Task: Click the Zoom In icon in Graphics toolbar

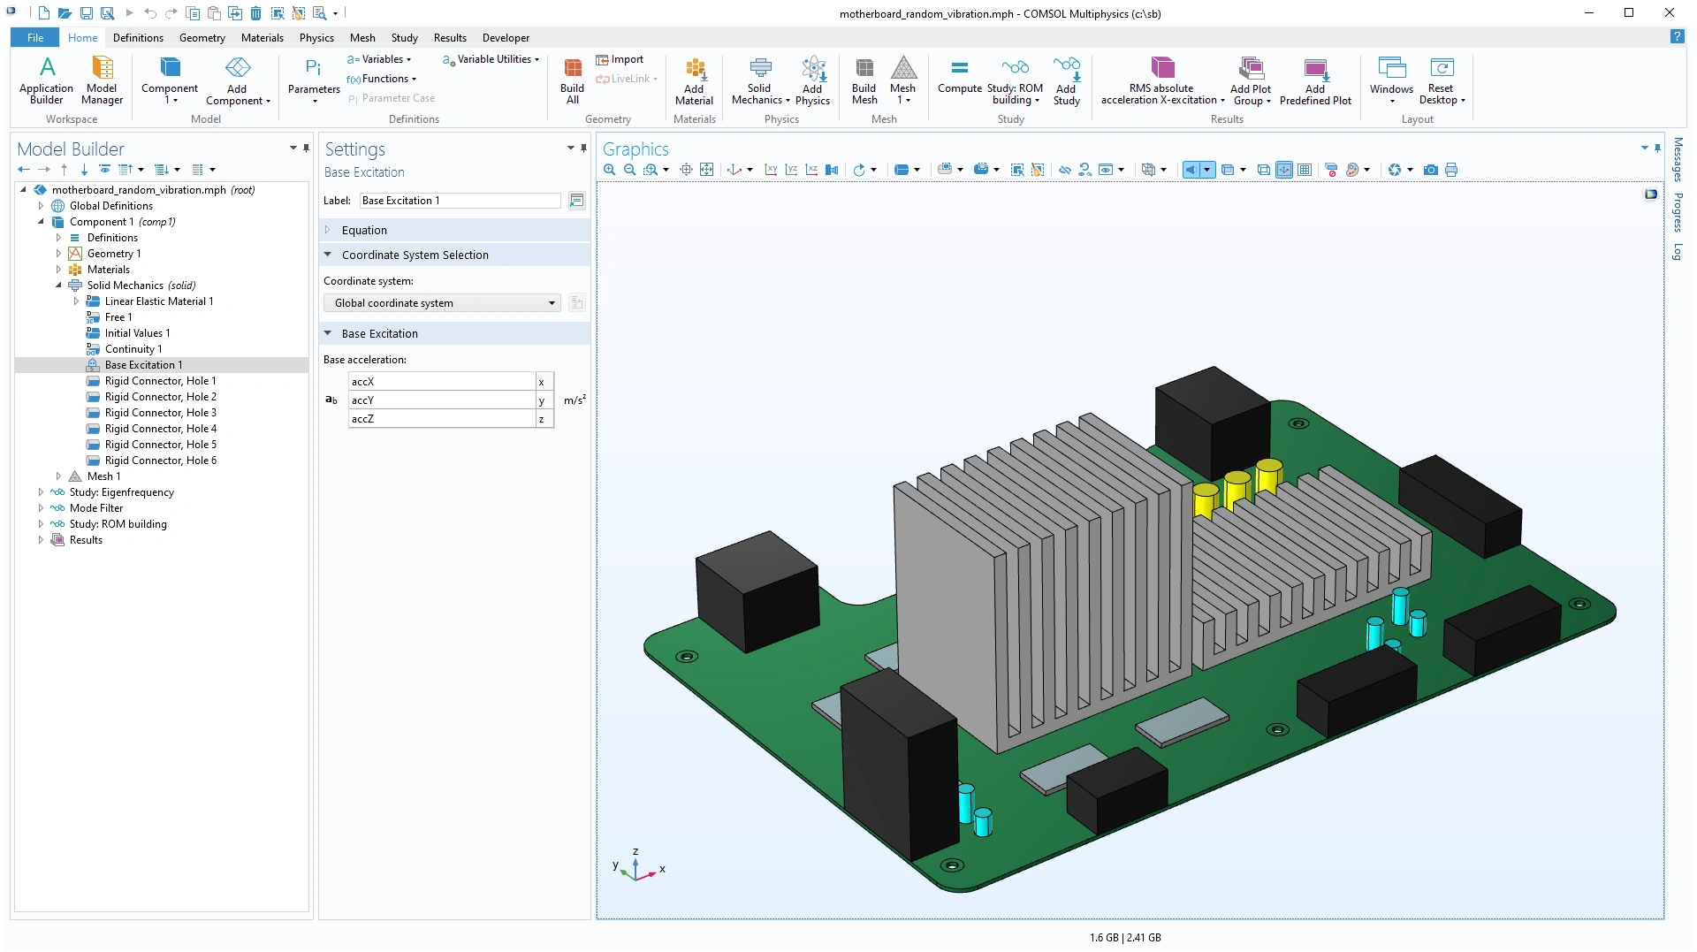Action: point(609,170)
